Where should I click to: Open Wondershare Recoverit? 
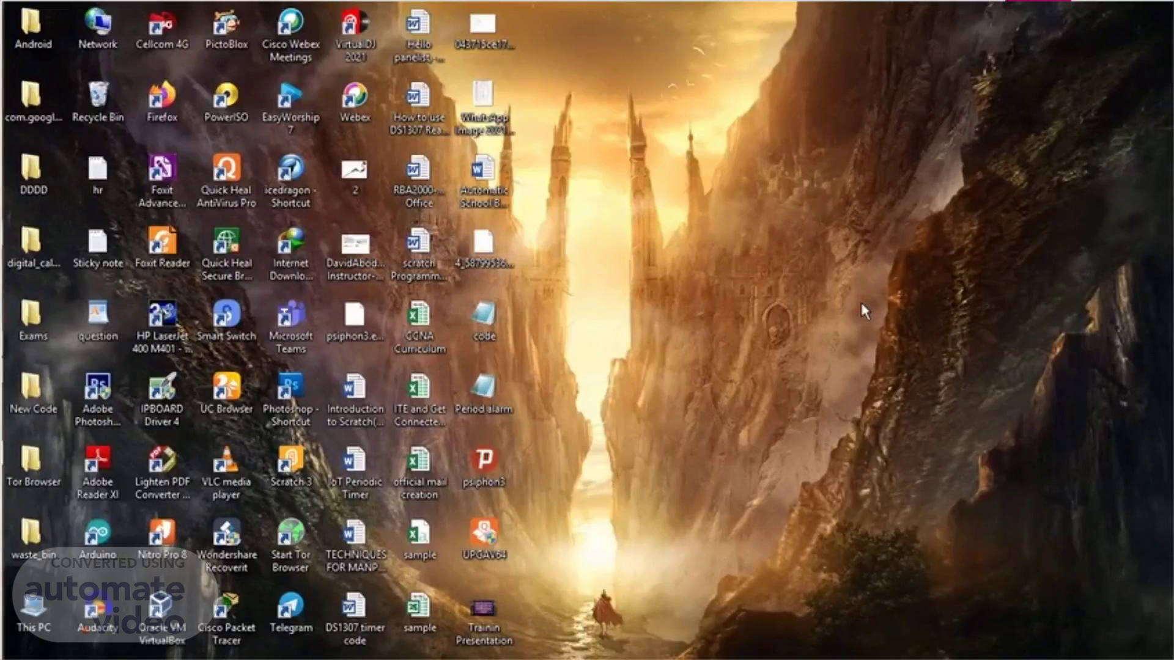tap(226, 544)
